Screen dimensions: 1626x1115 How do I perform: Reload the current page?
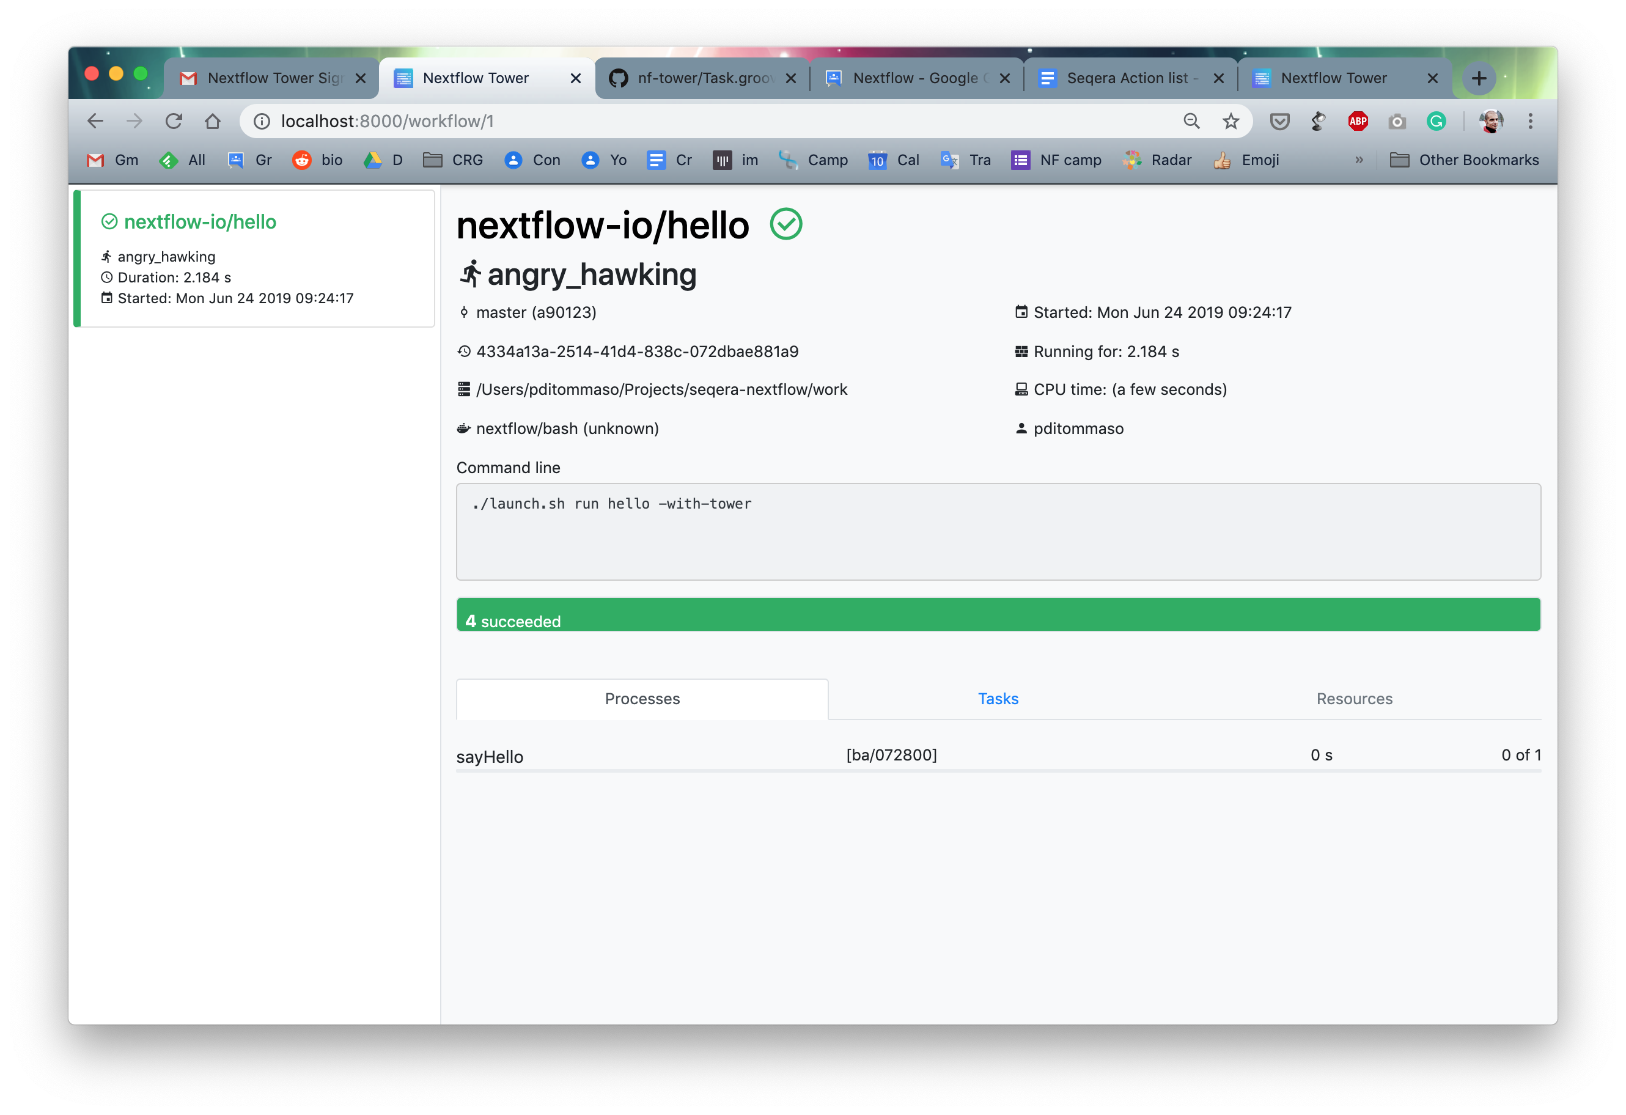tap(174, 121)
